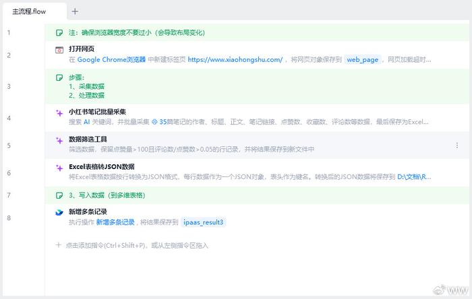Viewport: 472px width, 299px height.
Task: Click the 1、采集数据 comment line
Action: [87, 87]
